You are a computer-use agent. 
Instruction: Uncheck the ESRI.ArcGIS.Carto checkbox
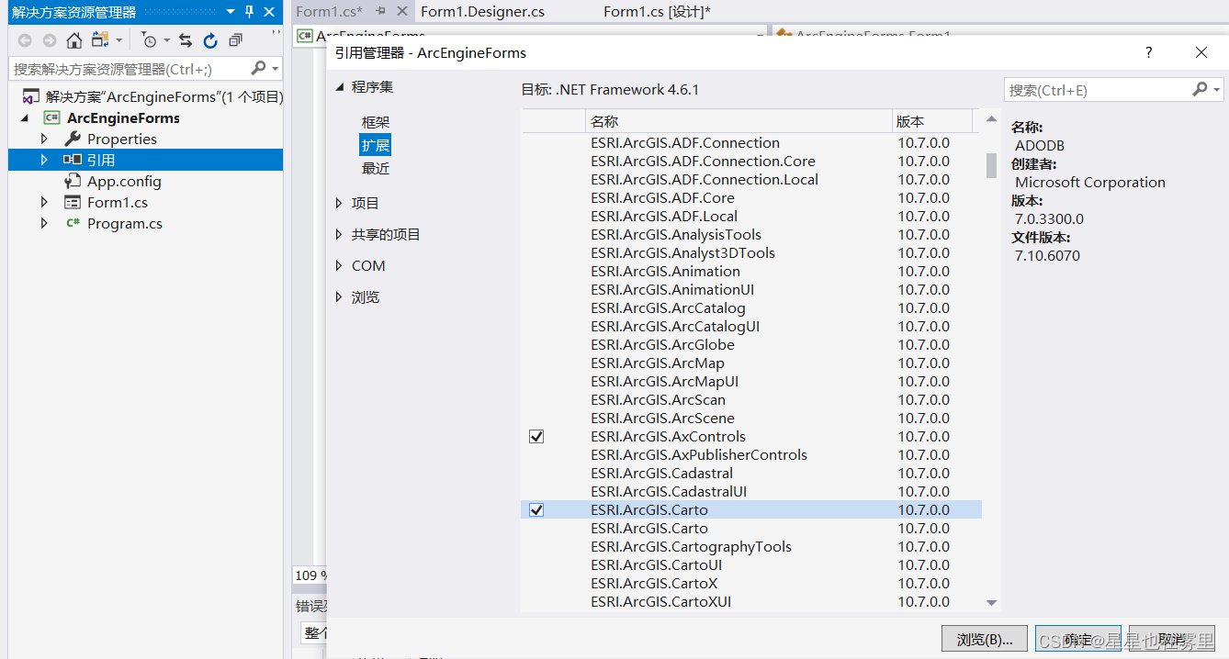[536, 509]
